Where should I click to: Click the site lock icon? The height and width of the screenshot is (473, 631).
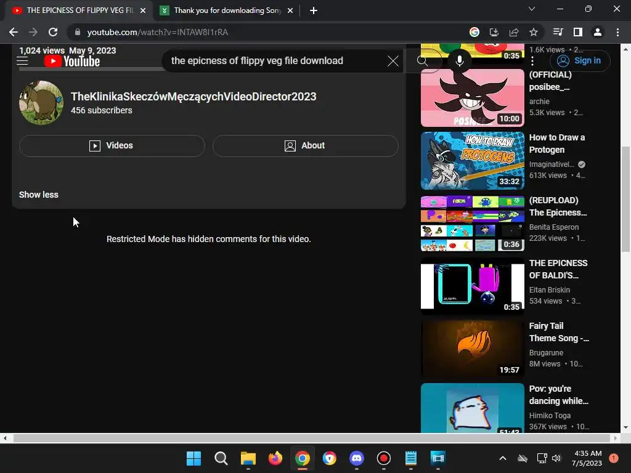78,32
